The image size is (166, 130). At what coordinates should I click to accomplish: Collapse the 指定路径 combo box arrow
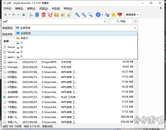click(x=135, y=28)
